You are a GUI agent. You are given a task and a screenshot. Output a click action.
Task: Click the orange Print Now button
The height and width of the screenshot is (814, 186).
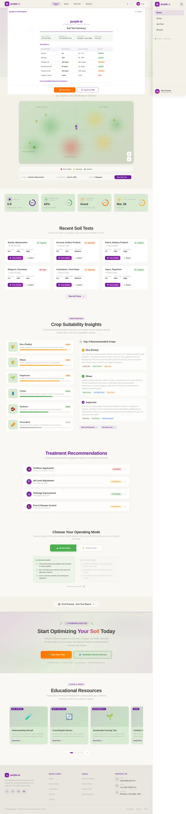pyautogui.click(x=65, y=90)
